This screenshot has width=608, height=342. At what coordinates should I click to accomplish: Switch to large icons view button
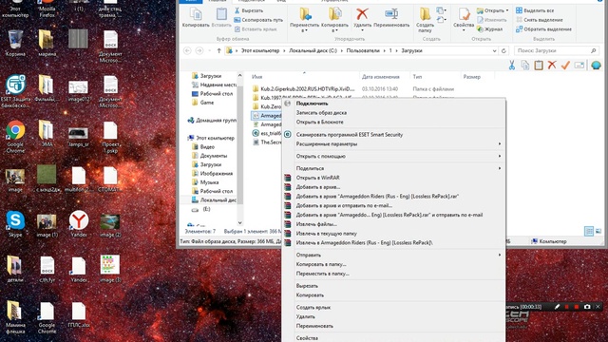pyautogui.click(x=598, y=232)
